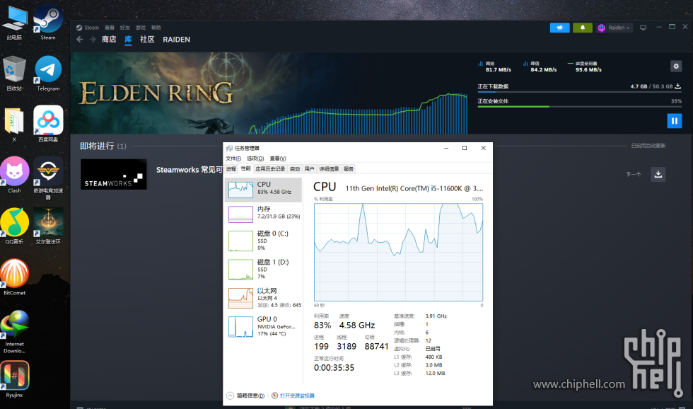
Task: Select the 回收站 recycle bin icon
Action: click(15, 74)
